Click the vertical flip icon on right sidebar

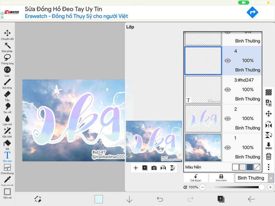[x=269, y=135]
